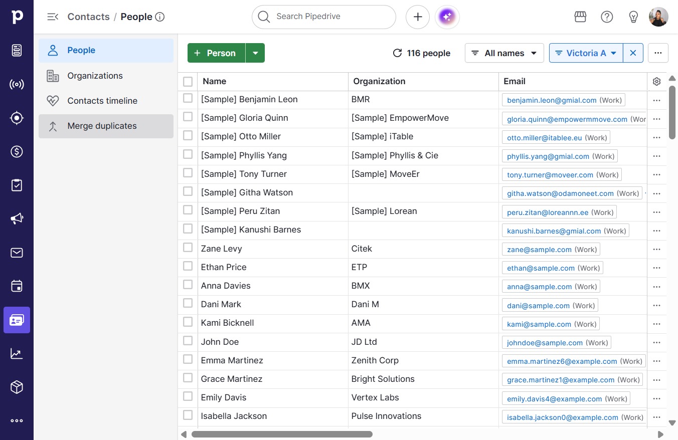This screenshot has width=678, height=440.
Task: Open the target focus icon in sidebar
Action: (x=17, y=118)
